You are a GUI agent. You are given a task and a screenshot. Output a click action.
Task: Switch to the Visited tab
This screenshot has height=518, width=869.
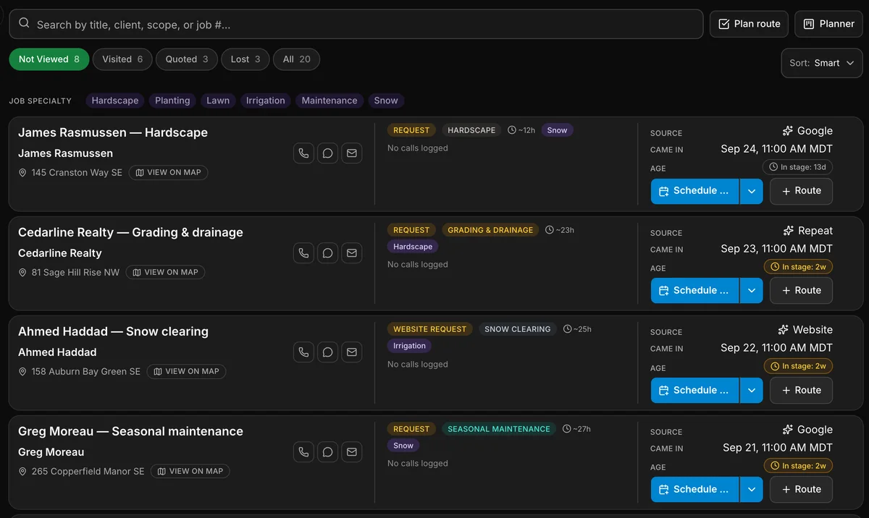click(x=122, y=59)
